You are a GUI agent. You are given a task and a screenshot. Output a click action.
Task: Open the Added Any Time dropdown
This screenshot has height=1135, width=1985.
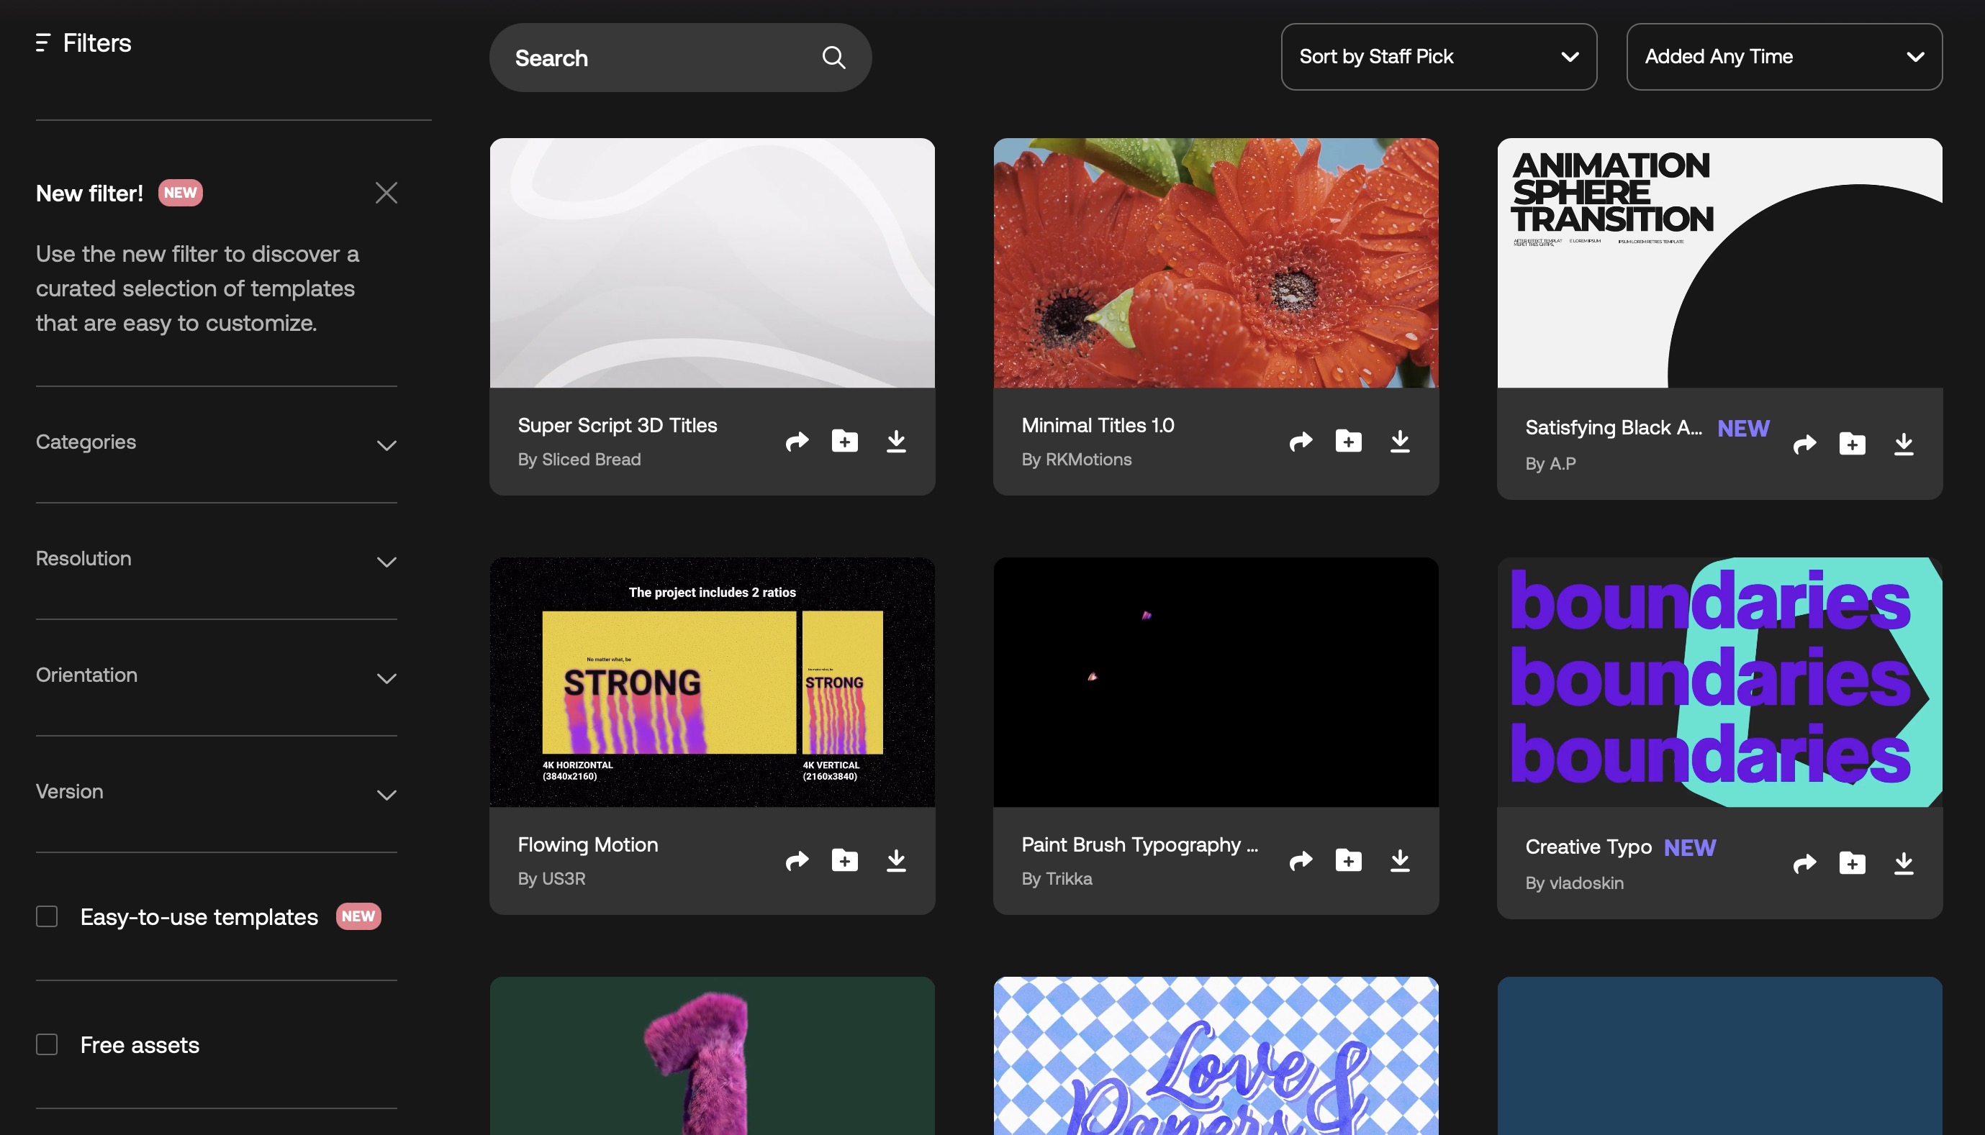click(x=1783, y=57)
